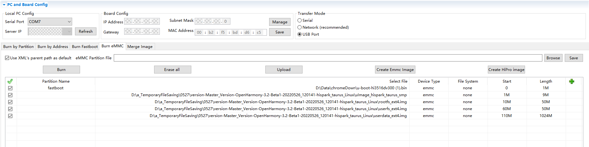Select the Serial transfer mode
Screen dimensions: 589x147
(300, 21)
